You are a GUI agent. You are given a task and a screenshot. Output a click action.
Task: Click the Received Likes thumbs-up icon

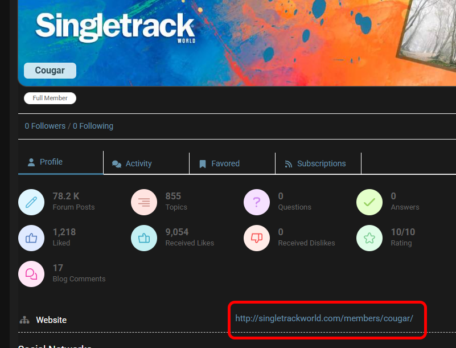click(144, 238)
